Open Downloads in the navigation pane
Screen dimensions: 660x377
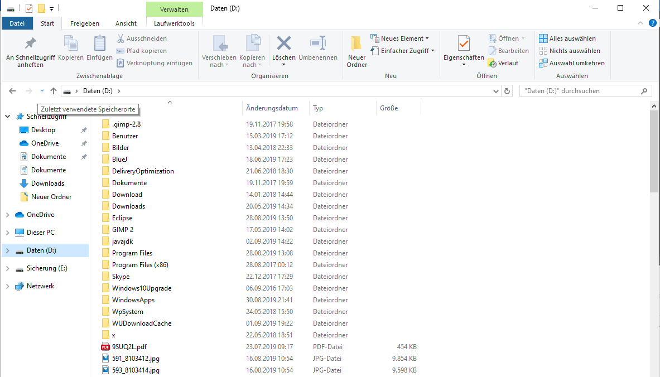tap(47, 183)
